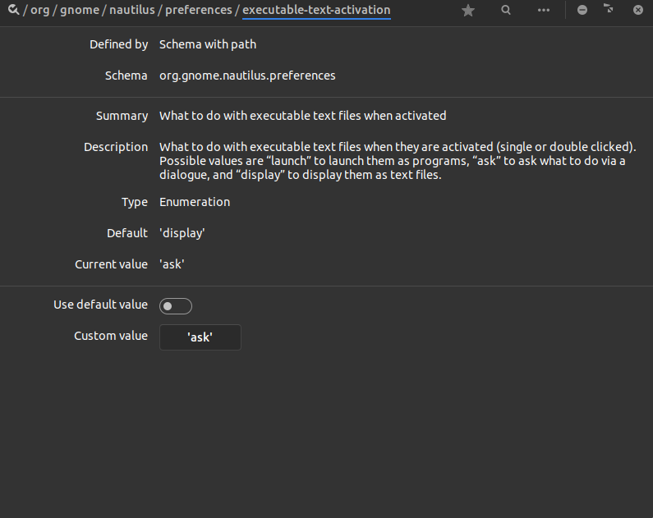Click the Current value 'ask' text
Screen dimensions: 653x518
pos(172,264)
